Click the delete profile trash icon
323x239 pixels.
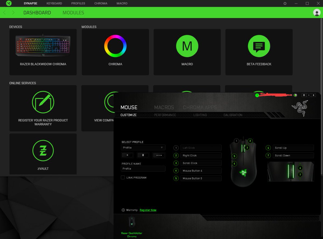[143, 155]
